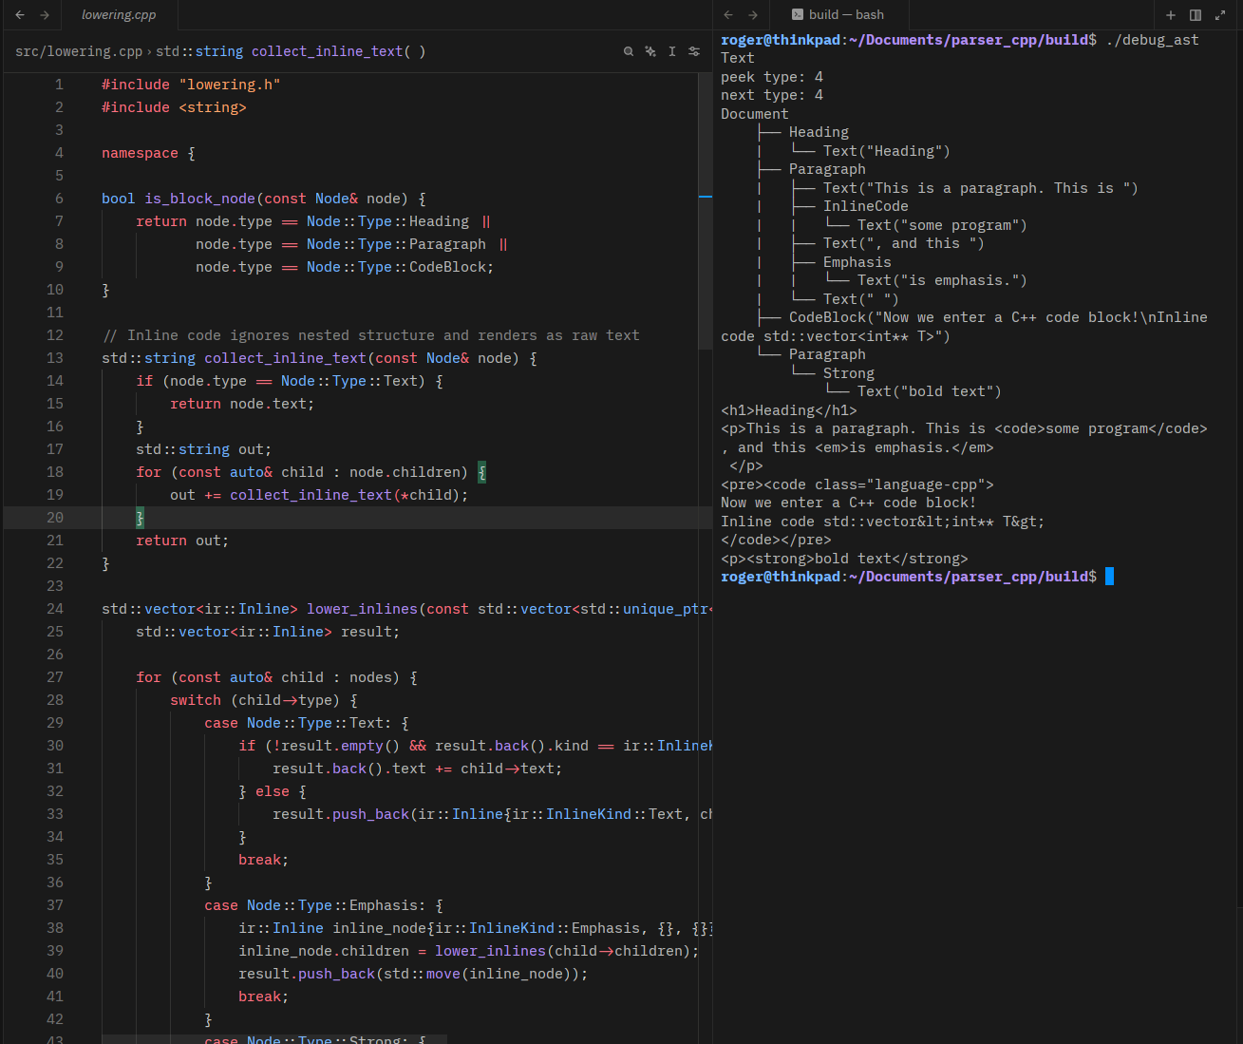1243x1044 pixels.
Task: Click 'inline_node.children' on line 39
Action: click(324, 951)
